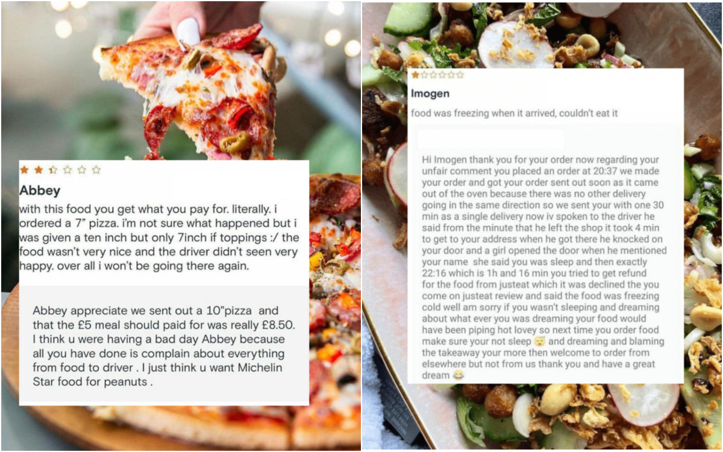Click the laughing emoji after 'great dream'
Image resolution: width=723 pixels, height=452 pixels.
[x=459, y=375]
